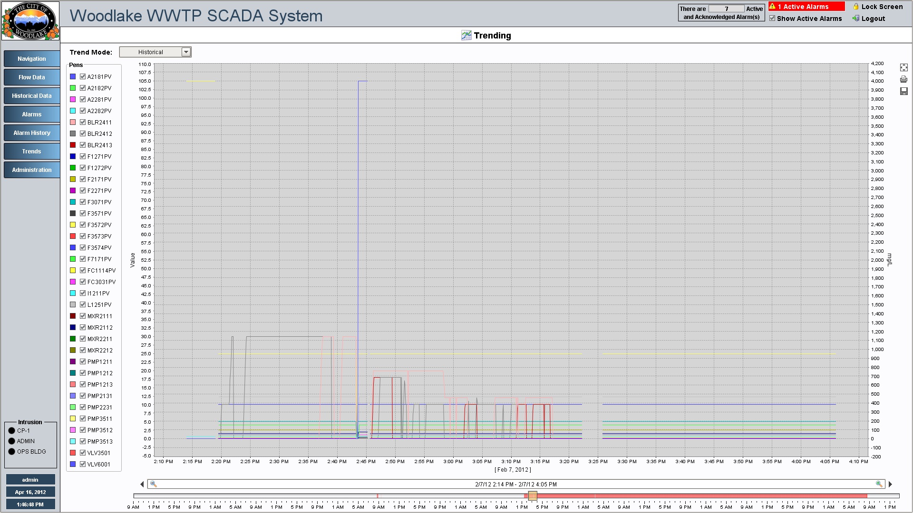This screenshot has height=513, width=913.
Task: Pan time range right with arrow
Action: pyautogui.click(x=890, y=484)
